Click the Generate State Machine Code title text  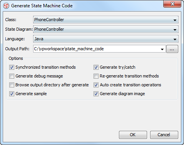pos(42,6)
